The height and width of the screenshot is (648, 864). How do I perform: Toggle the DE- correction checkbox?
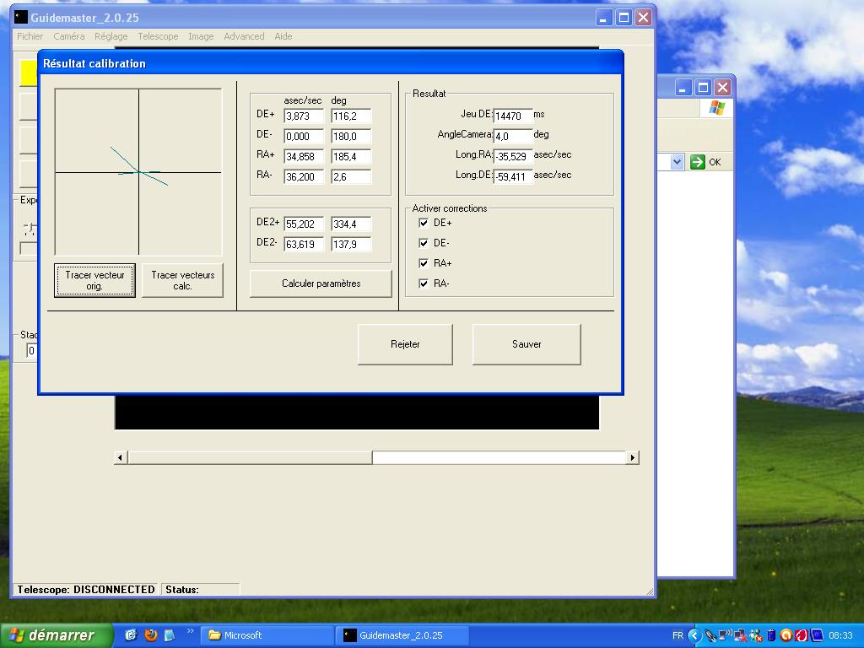coord(424,243)
